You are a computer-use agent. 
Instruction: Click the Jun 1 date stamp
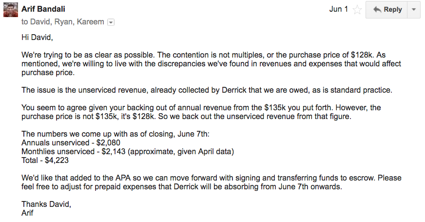pos(339,9)
